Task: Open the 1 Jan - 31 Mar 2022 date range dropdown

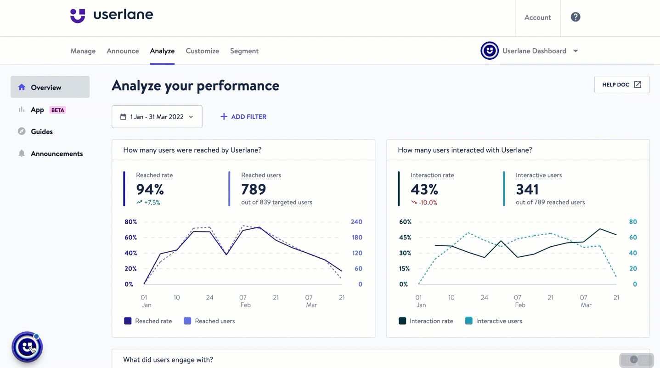Action: point(157,117)
